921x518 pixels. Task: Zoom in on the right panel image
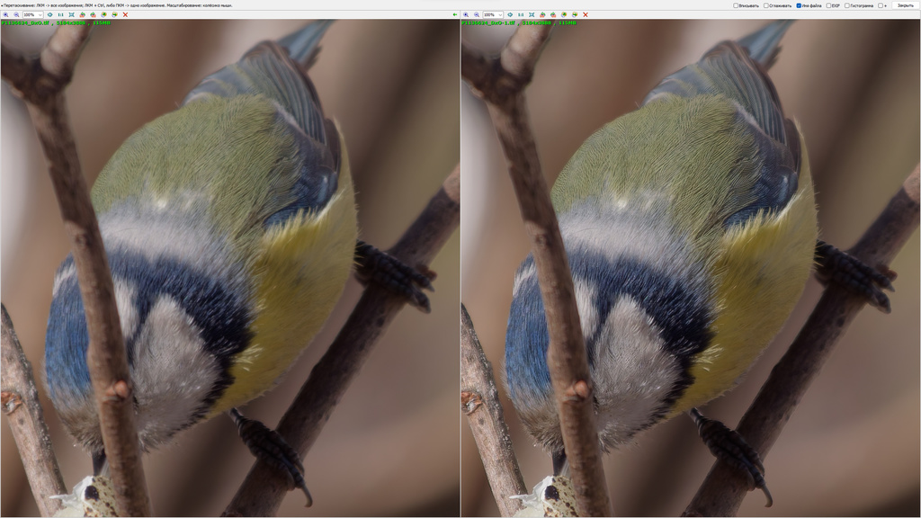[x=466, y=14]
